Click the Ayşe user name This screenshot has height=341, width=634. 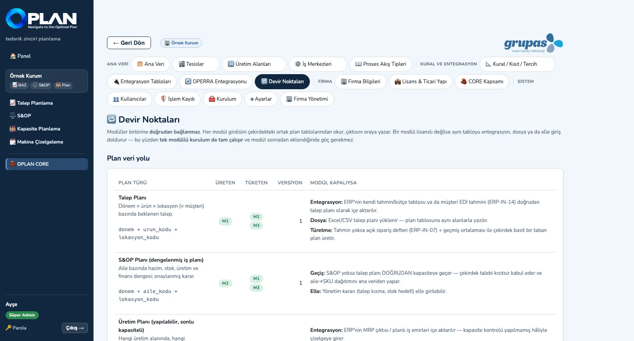click(11, 305)
